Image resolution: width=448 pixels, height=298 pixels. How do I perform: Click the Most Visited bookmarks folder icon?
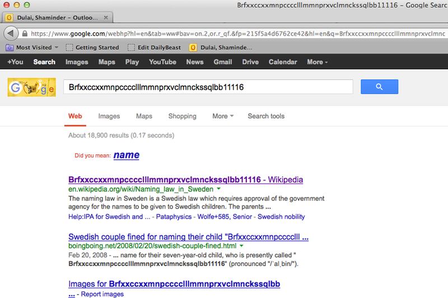(x=10, y=48)
